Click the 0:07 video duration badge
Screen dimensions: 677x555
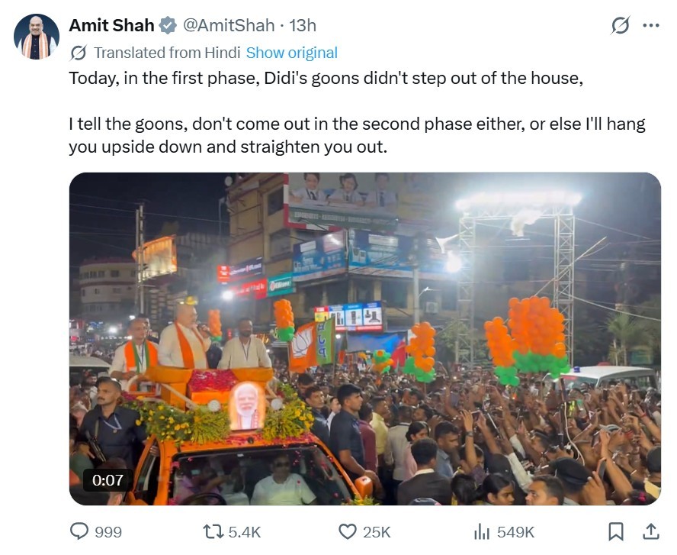click(x=107, y=481)
